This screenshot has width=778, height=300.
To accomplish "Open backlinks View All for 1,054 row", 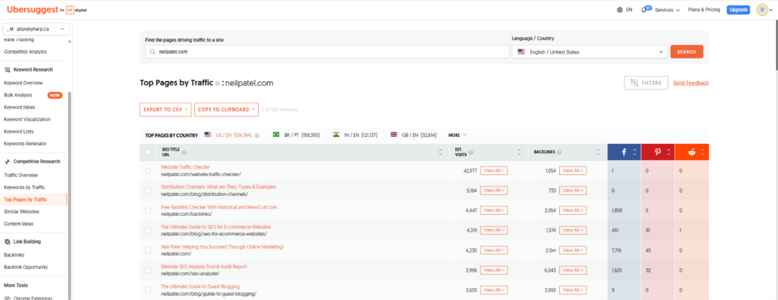I will (573, 171).
